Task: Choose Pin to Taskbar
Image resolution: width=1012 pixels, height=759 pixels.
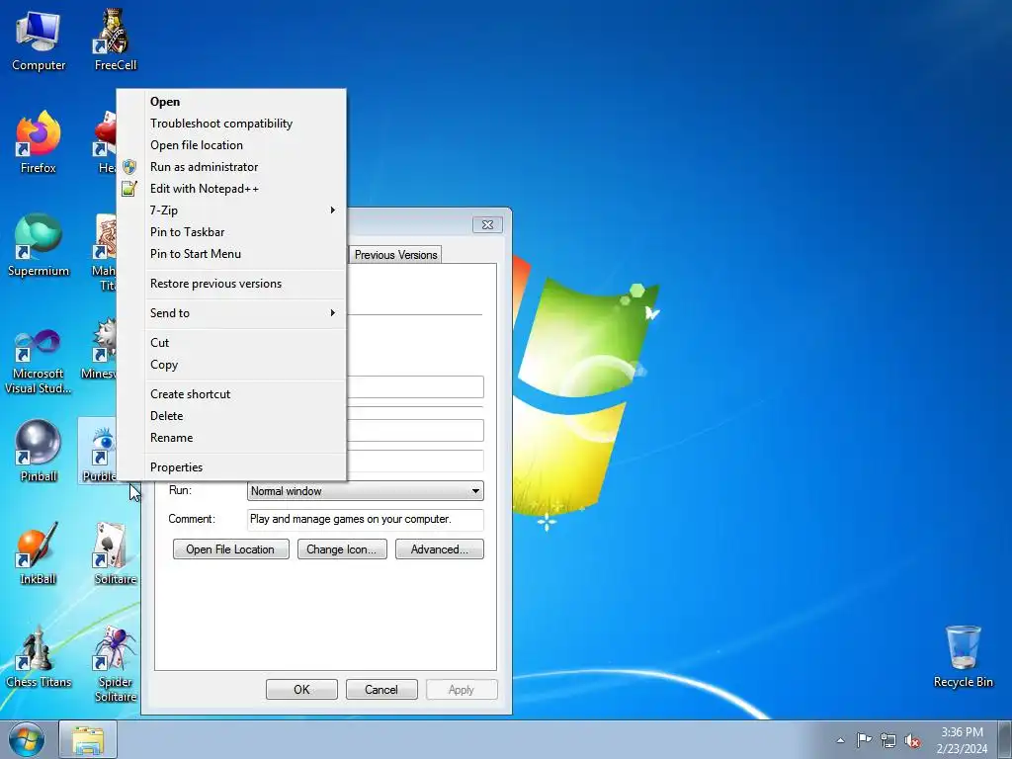Action: pyautogui.click(x=231, y=231)
